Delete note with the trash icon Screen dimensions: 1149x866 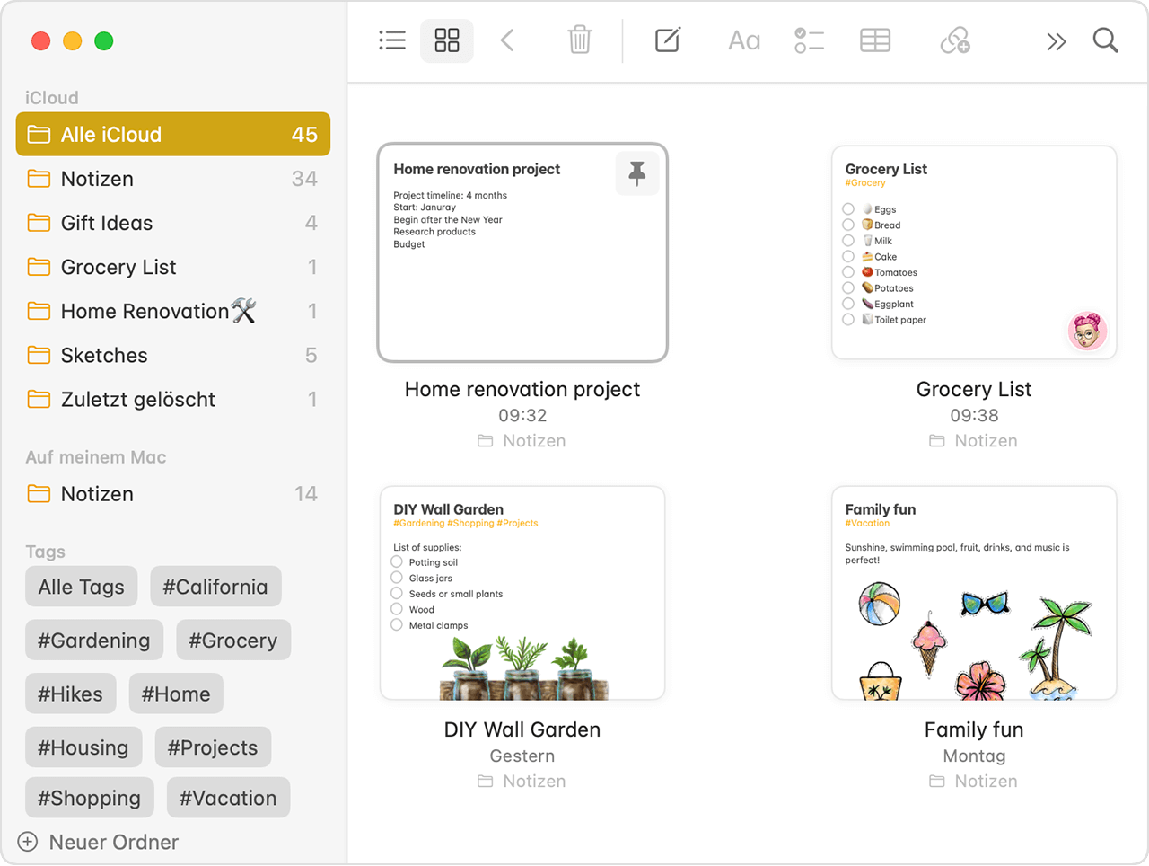[x=580, y=40]
